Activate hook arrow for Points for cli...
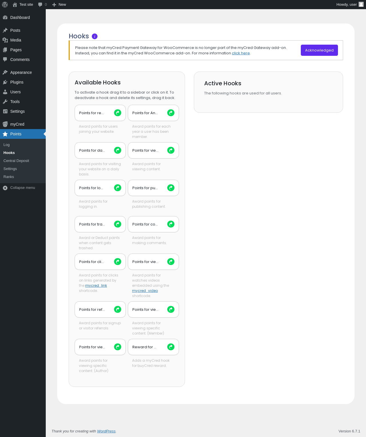366x437 pixels. tap(118, 262)
